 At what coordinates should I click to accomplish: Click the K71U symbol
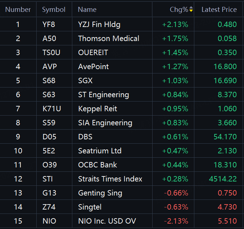[51, 109]
